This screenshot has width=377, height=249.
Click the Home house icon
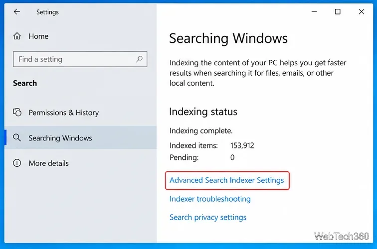click(17, 36)
